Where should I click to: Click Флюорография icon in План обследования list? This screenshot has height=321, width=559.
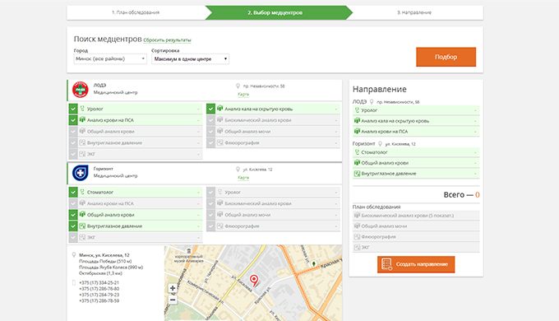357,237
